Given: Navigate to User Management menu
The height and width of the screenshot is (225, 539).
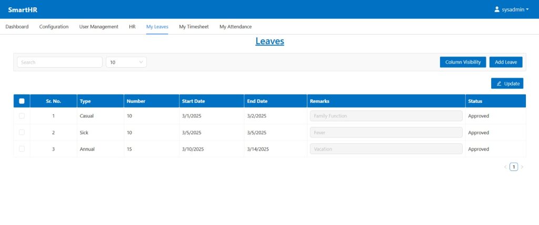Looking at the screenshot, I should (x=98, y=27).
